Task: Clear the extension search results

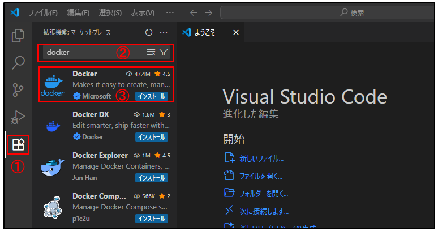Action: click(x=151, y=53)
